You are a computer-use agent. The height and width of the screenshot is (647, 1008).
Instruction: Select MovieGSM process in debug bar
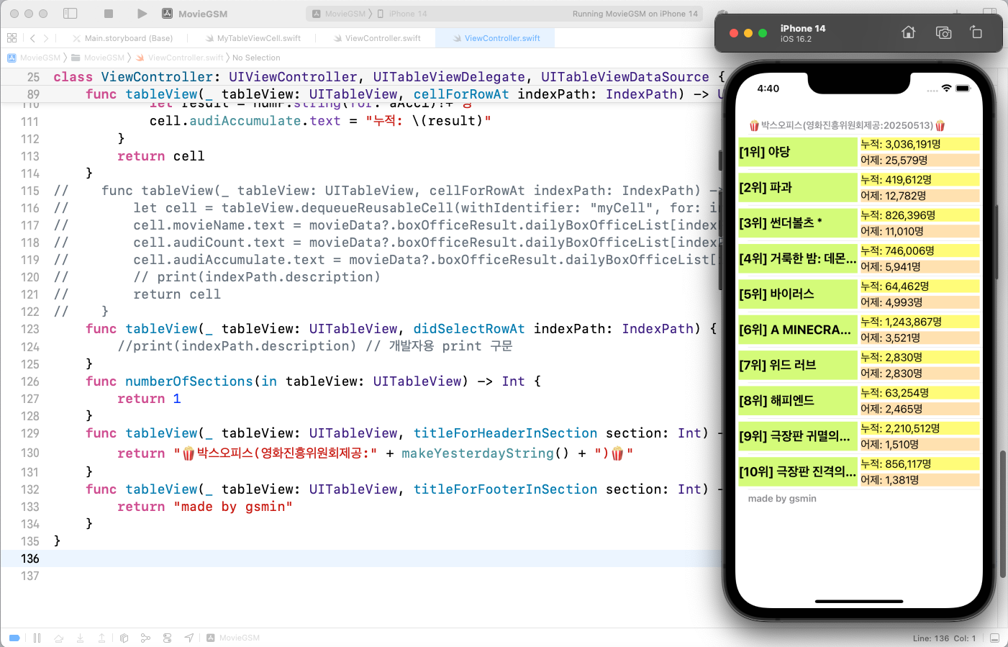tap(233, 638)
